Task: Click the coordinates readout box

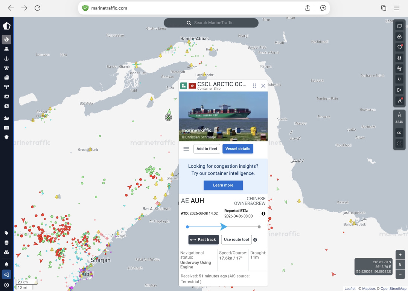Action: (373, 267)
